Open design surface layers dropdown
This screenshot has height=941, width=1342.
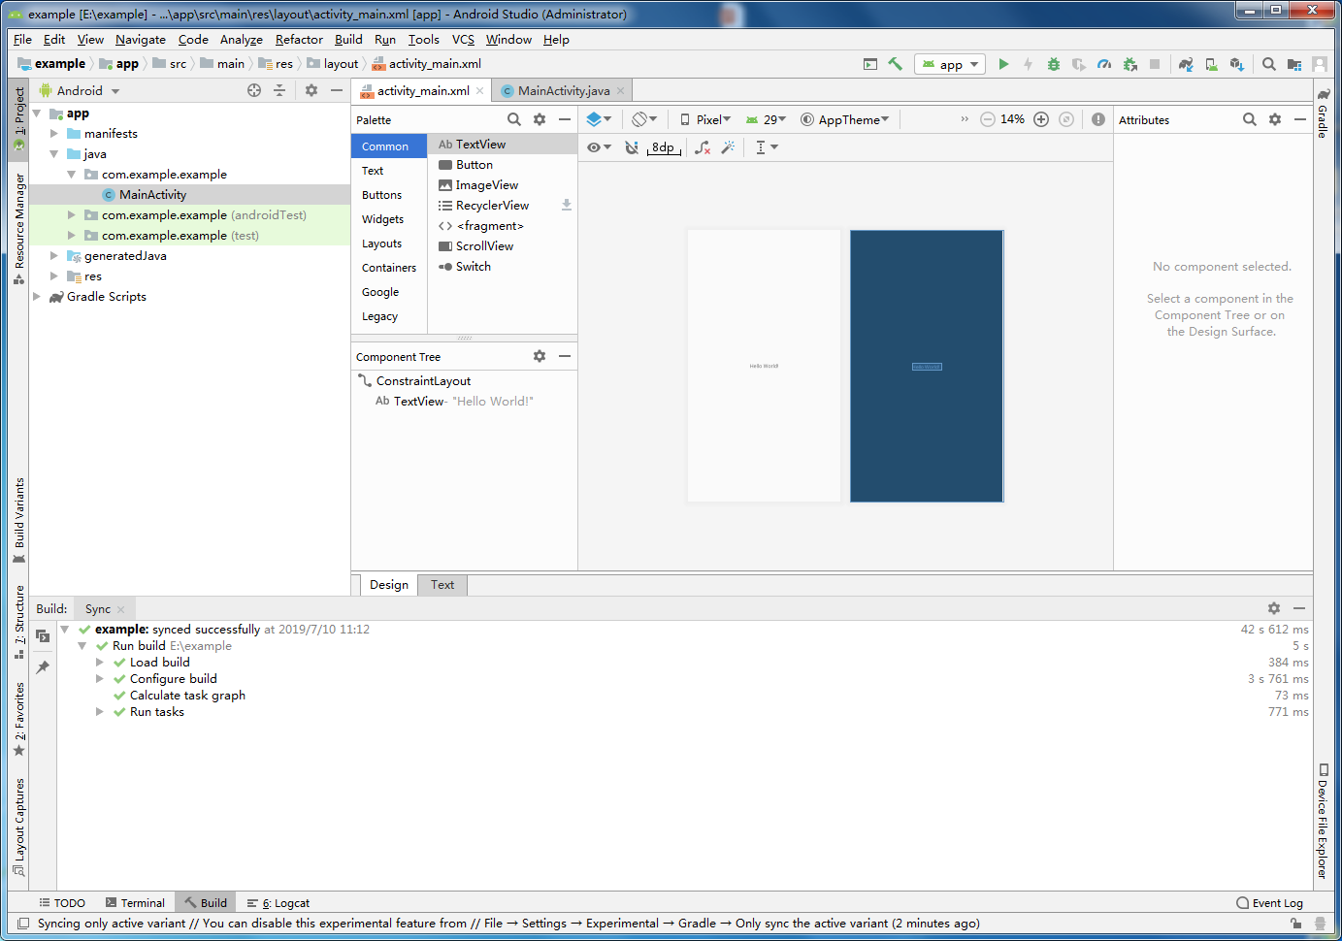point(600,119)
